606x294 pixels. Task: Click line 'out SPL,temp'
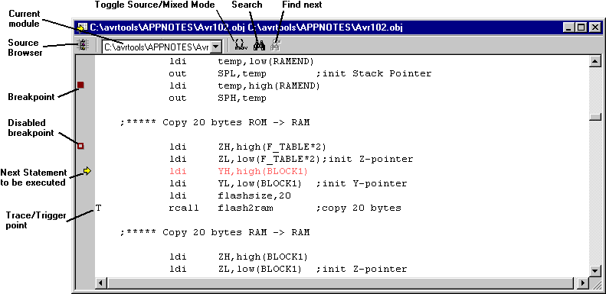pyautogui.click(x=218, y=73)
